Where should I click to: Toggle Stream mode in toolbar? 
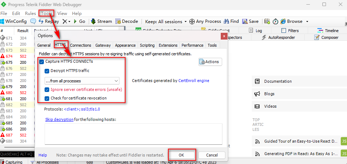[101, 21]
